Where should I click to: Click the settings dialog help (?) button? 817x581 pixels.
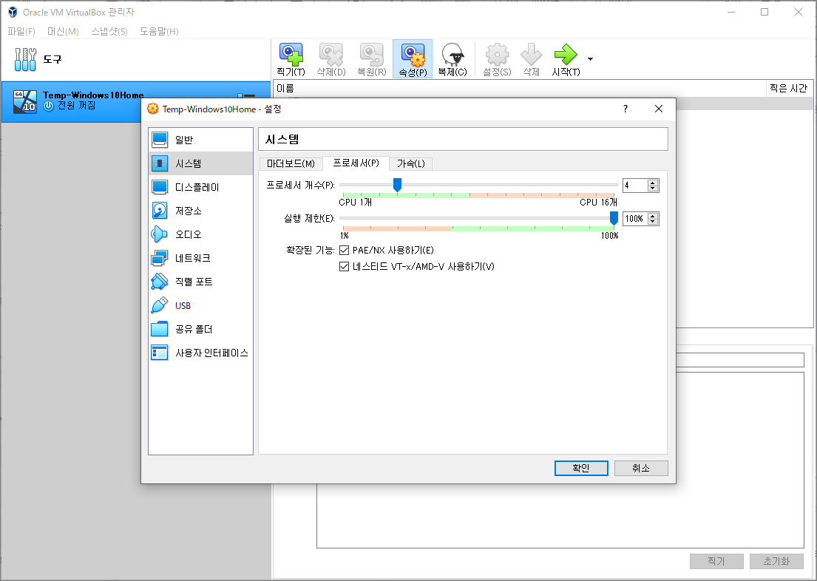pos(626,109)
